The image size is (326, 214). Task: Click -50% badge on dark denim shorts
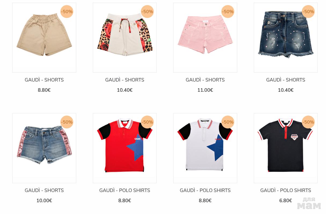tap(308, 12)
